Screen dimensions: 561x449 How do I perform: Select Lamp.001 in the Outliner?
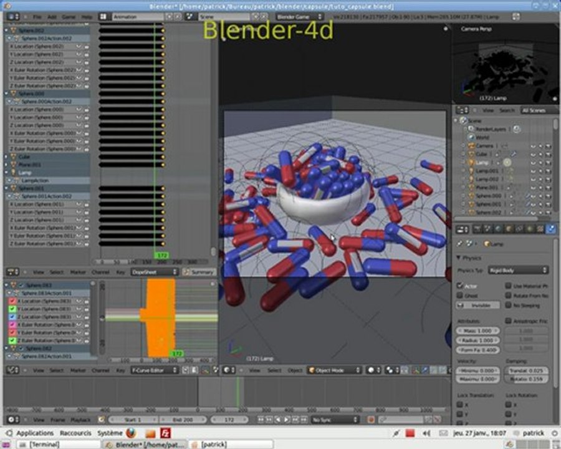[x=487, y=171]
